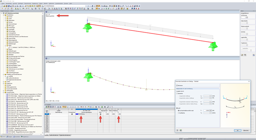Click the LF1 row header in table

pos(47,114)
